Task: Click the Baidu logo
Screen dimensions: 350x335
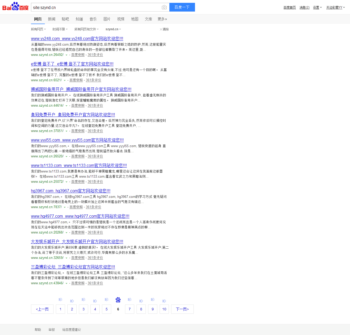Action: pyautogui.click(x=15, y=7)
